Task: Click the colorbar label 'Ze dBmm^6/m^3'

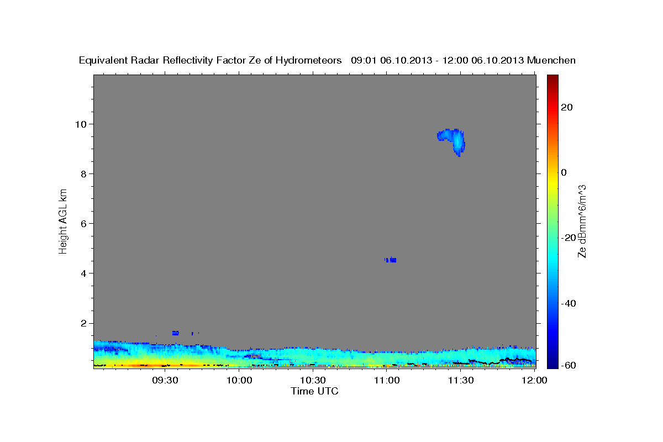Action: [x=581, y=221]
